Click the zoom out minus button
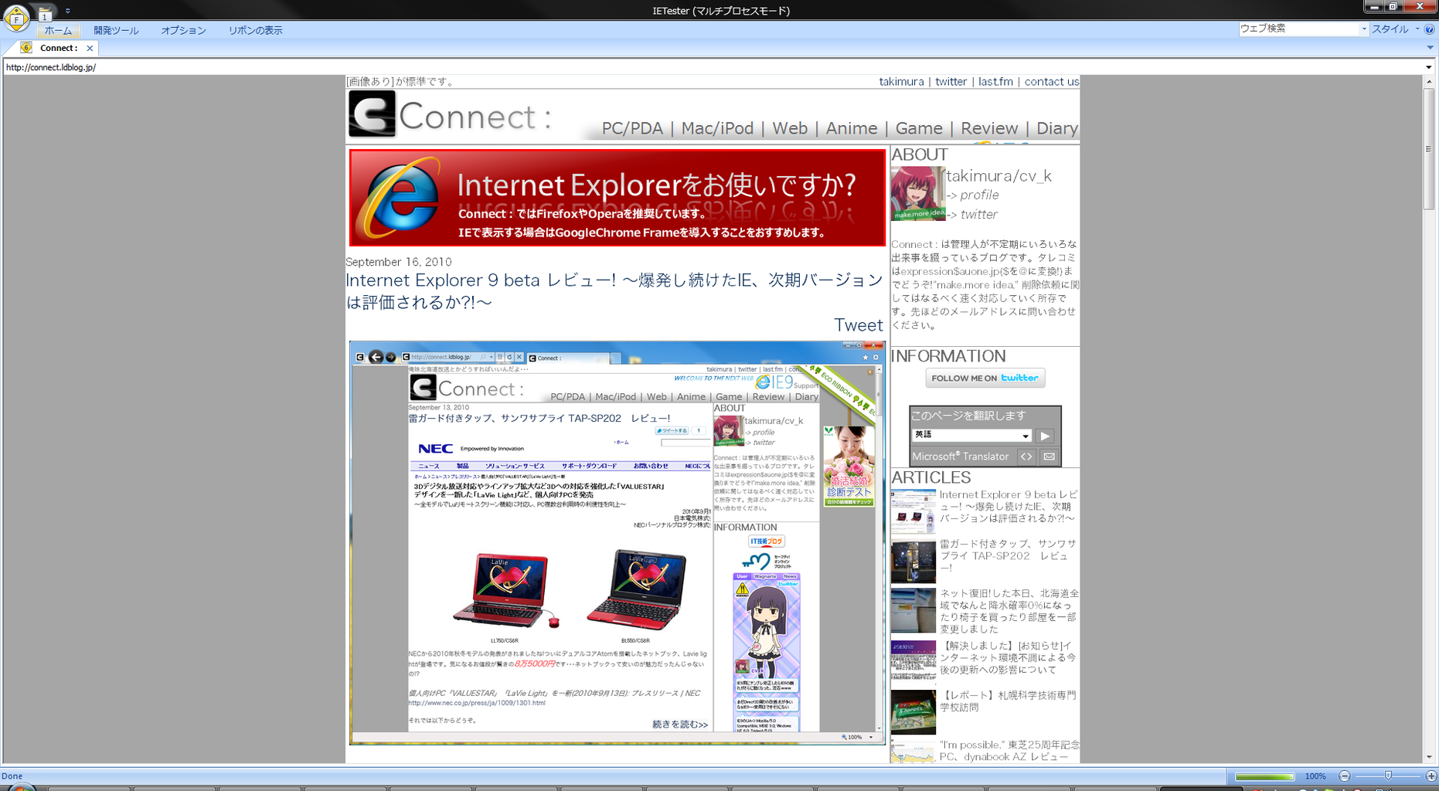1439x791 pixels. point(1345,776)
